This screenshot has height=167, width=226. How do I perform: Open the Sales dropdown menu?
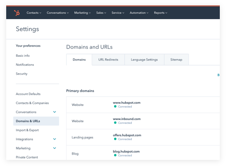coord(101,13)
